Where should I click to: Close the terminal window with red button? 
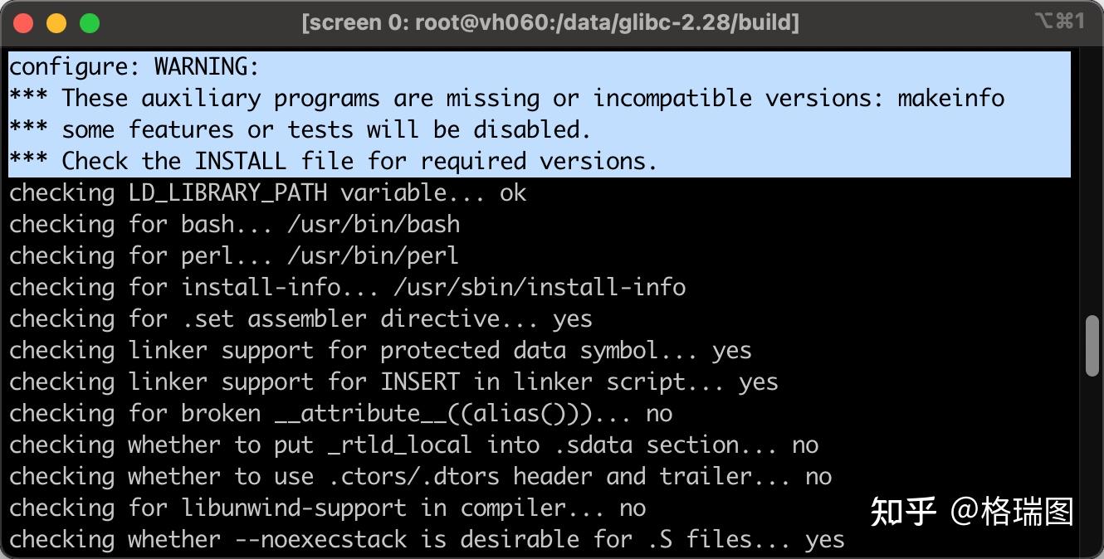coord(23,23)
